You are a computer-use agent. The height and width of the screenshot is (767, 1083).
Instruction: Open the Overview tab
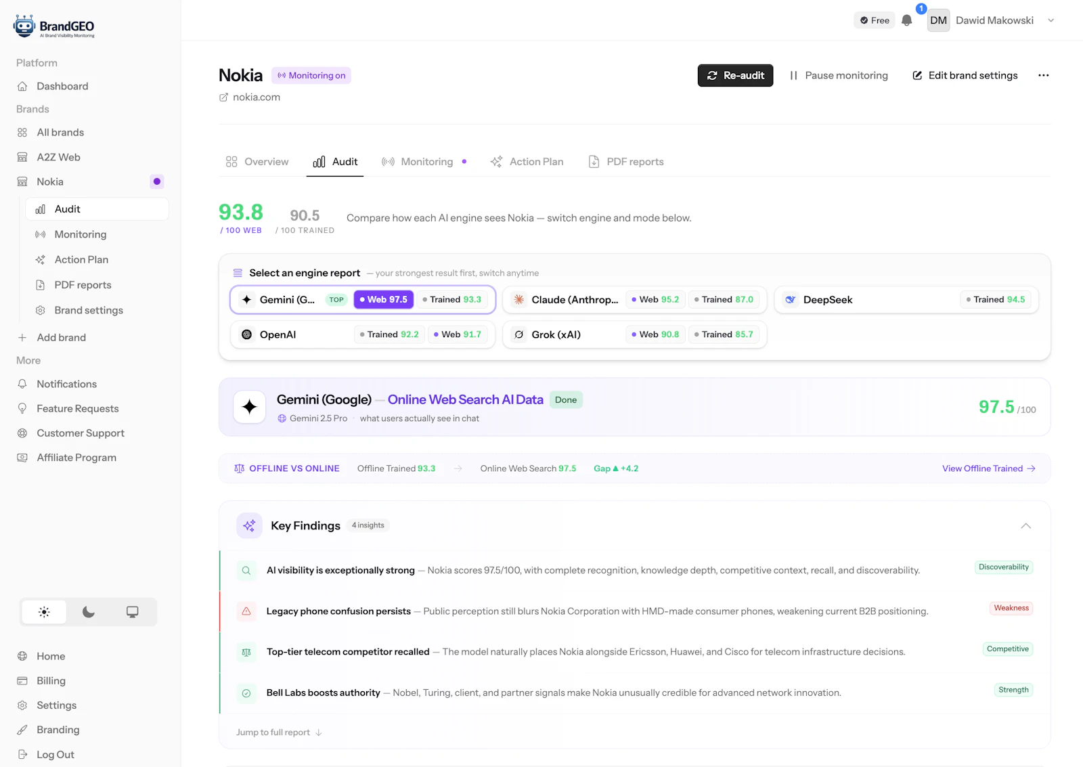pos(257,162)
